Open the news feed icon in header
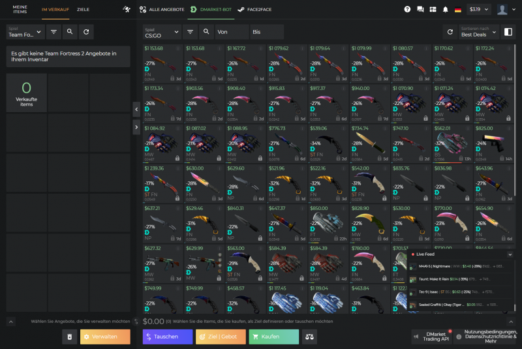Viewport: 522px width, 349px height. pyautogui.click(x=433, y=9)
